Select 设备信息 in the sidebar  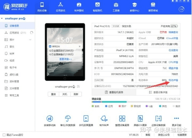(x=18, y=26)
